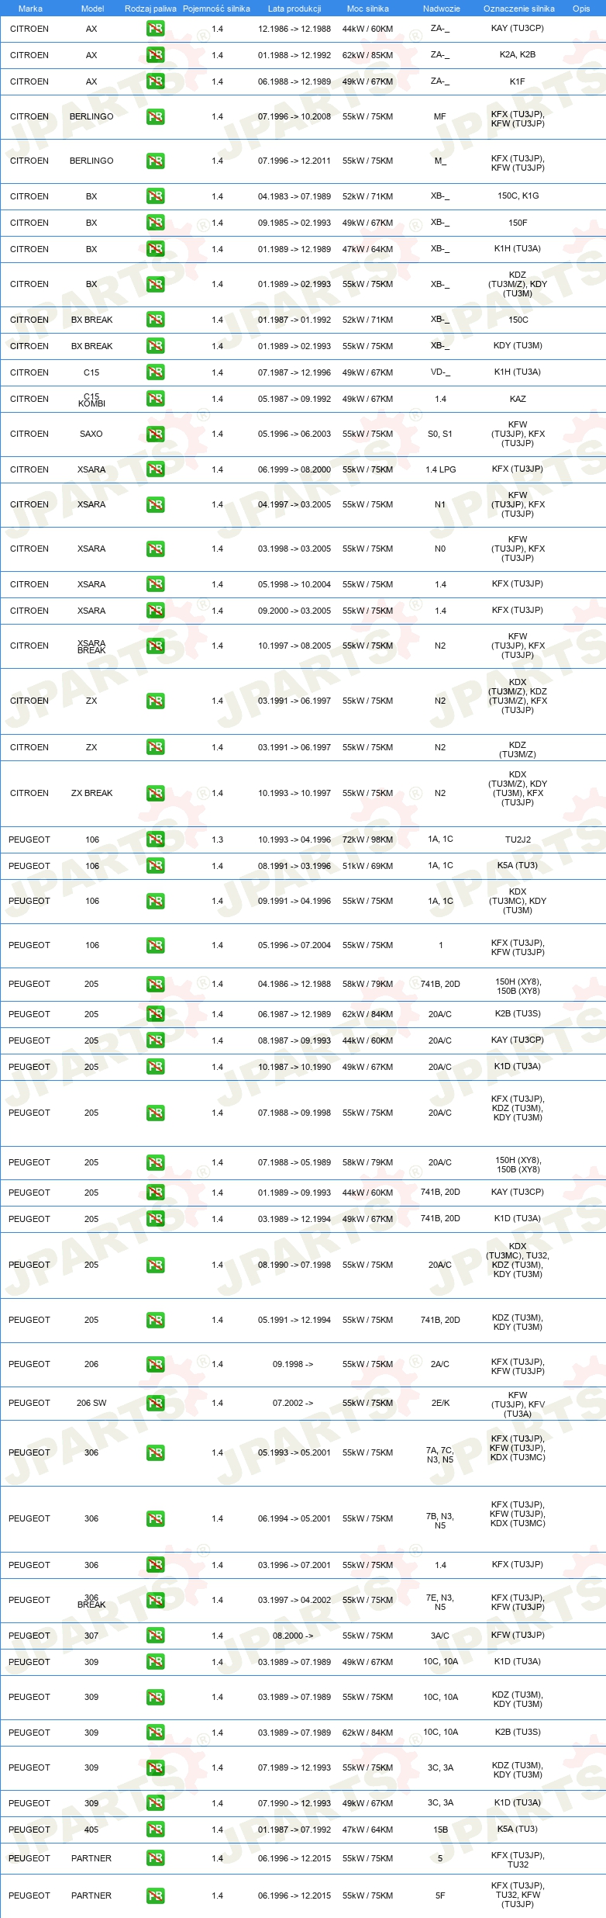
Task: Select fuel icon in Berlingo M_ row
Action: coord(155,161)
